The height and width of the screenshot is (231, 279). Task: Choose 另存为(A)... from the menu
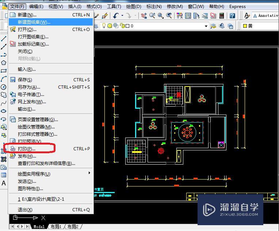[x=51, y=87]
